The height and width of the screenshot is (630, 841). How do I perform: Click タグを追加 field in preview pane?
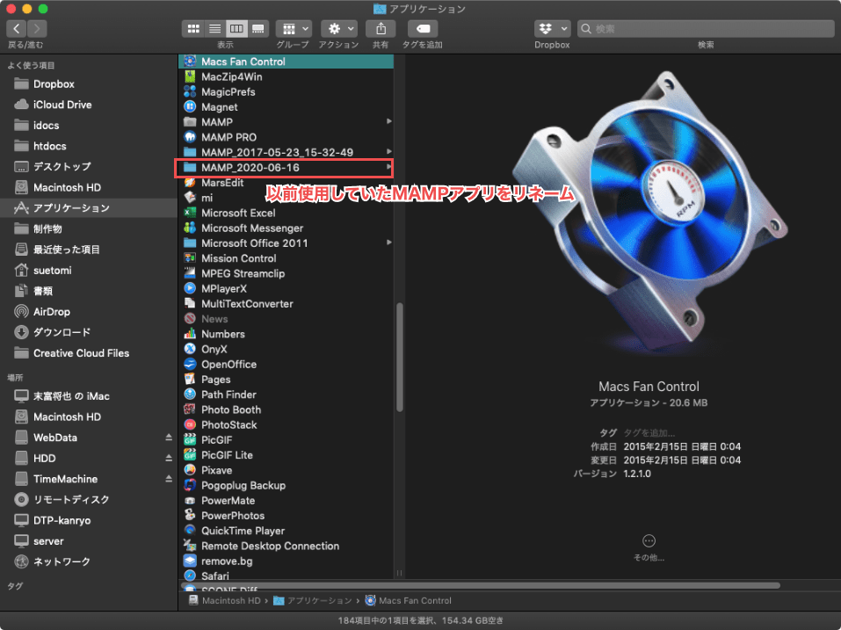[649, 433]
